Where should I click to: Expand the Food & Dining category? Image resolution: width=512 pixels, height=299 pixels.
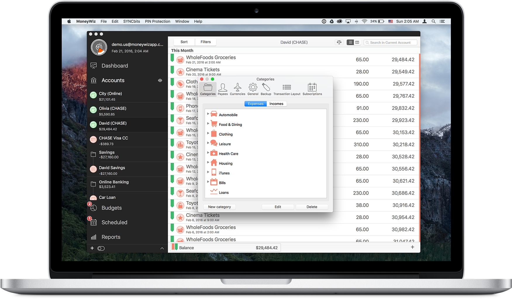208,123
